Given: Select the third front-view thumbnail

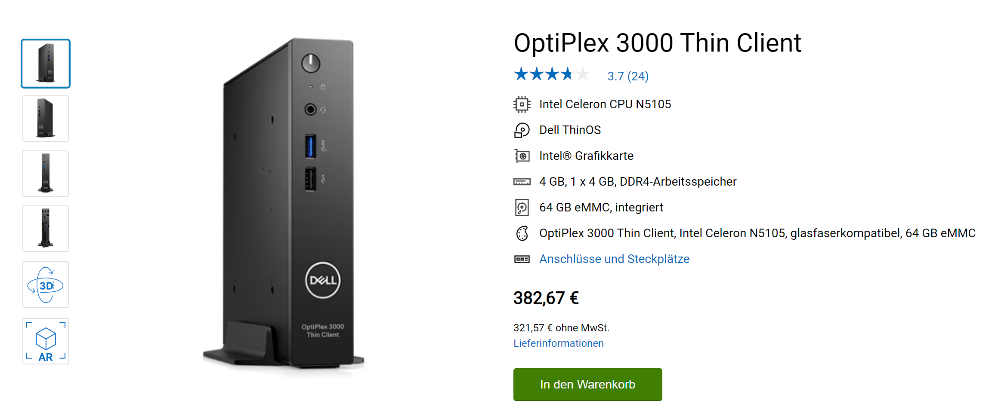Looking at the screenshot, I should click(x=46, y=174).
